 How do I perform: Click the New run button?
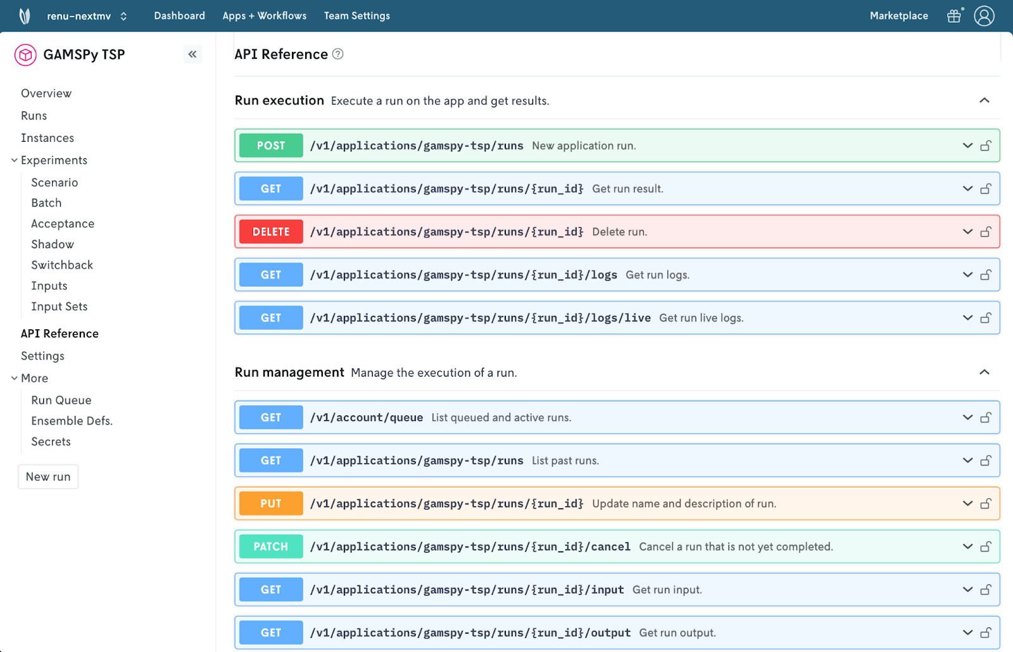(x=48, y=477)
